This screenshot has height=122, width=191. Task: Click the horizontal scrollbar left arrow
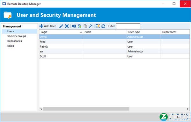tap(41, 109)
